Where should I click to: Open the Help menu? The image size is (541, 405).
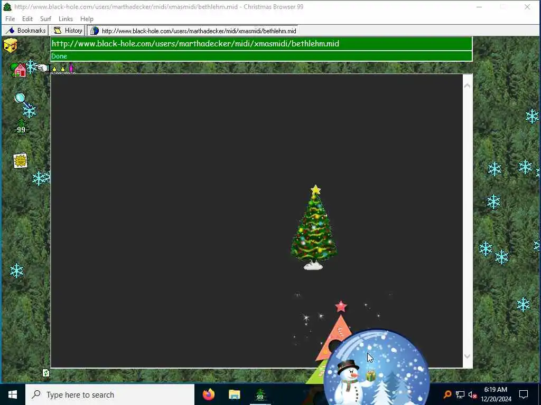point(87,19)
